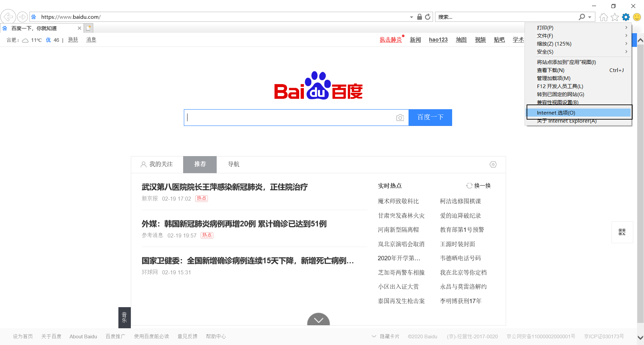Switch to the 导航 tab
Screen dimensions: 644x345
(233, 164)
